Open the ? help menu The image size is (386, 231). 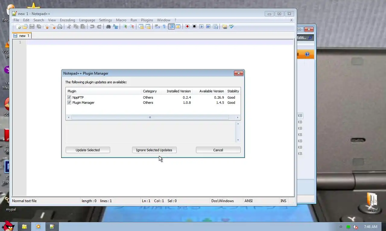(176, 20)
